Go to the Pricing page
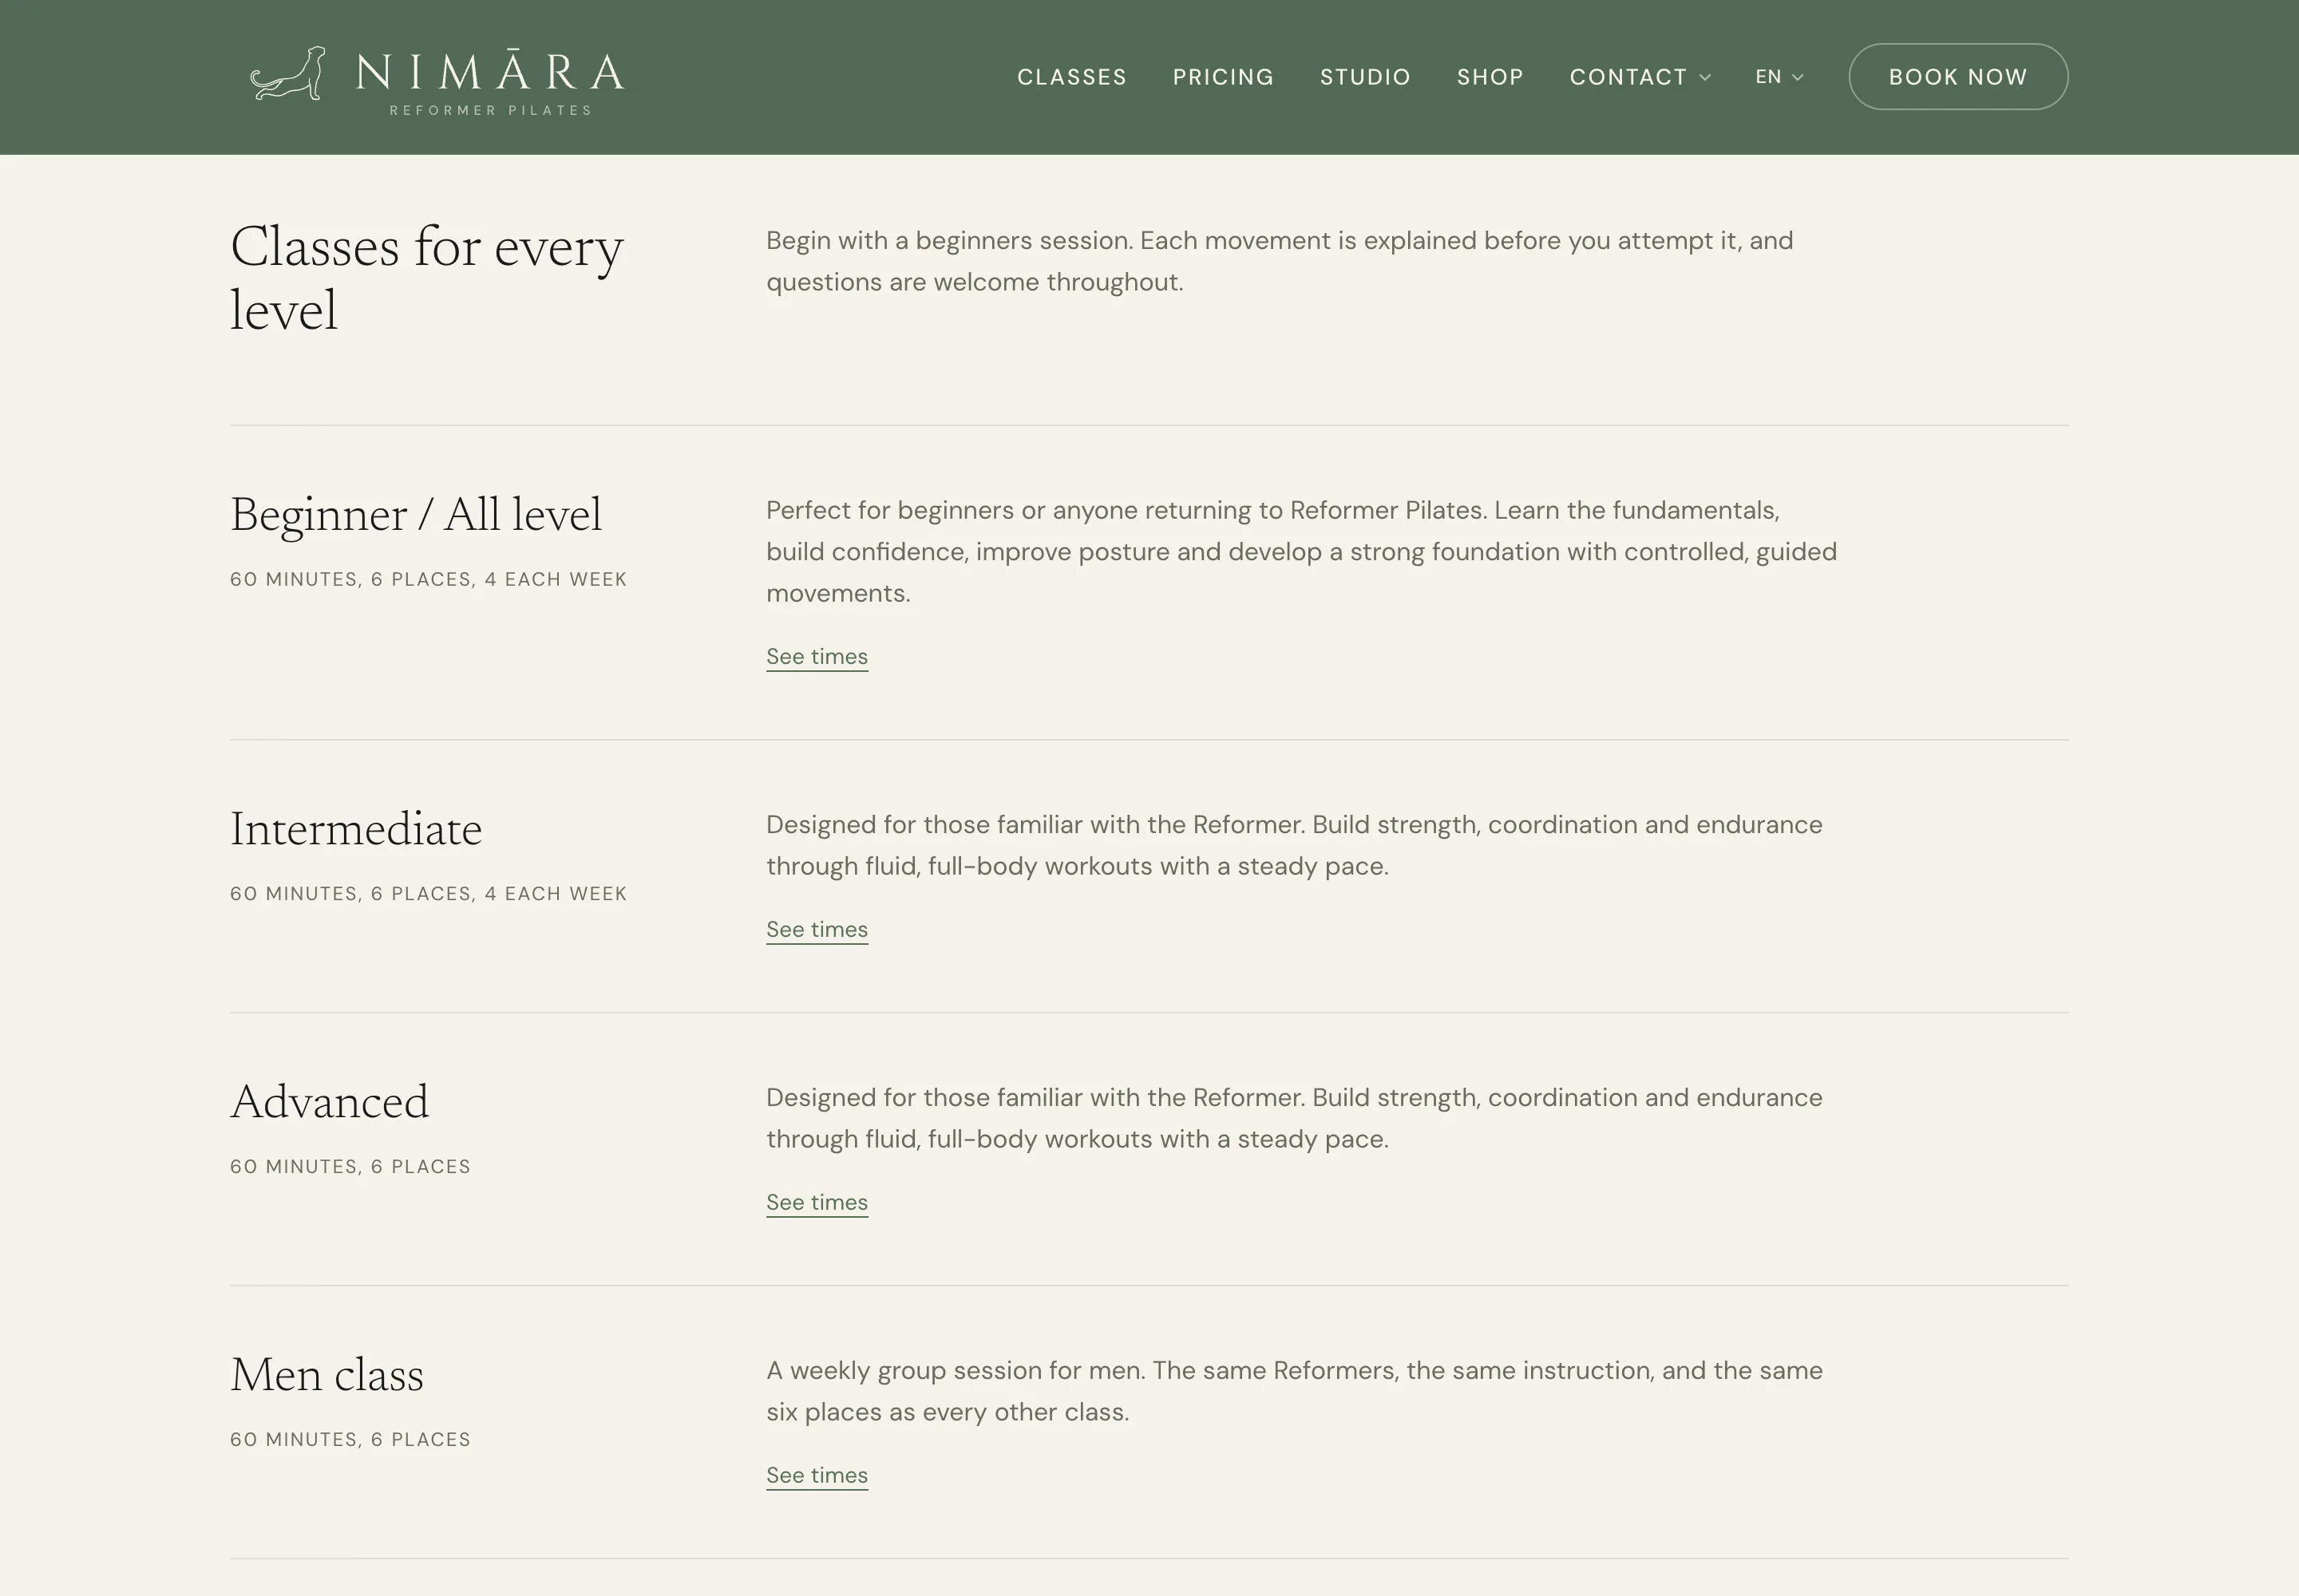Image resolution: width=2299 pixels, height=1596 pixels. point(1222,77)
